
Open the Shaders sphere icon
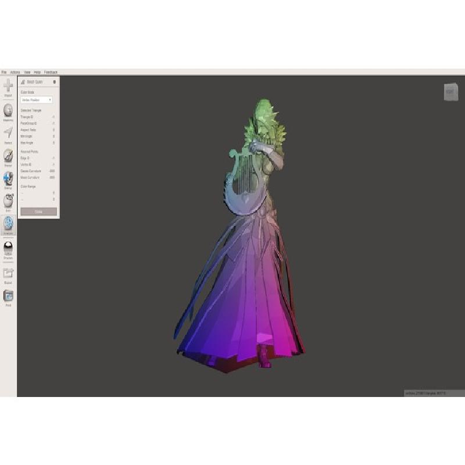(8, 248)
